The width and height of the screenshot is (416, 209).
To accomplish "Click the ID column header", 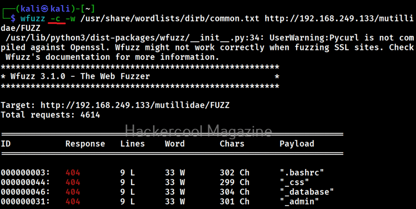I will click(6, 144).
